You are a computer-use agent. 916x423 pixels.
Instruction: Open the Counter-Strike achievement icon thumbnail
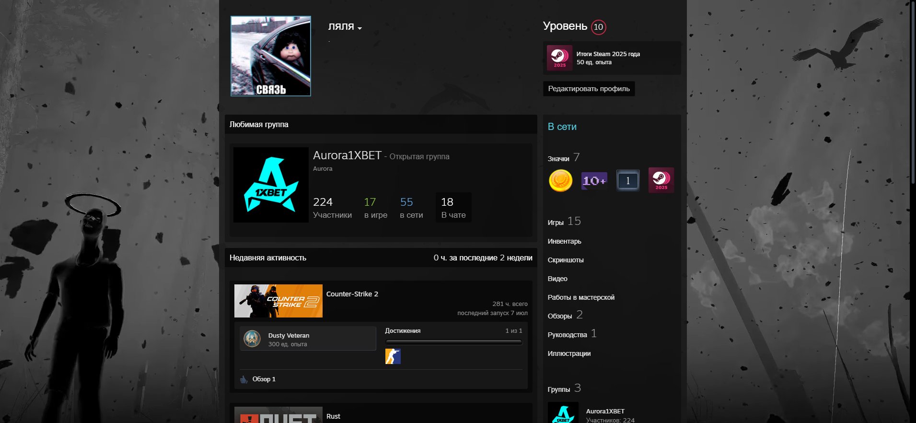click(393, 356)
